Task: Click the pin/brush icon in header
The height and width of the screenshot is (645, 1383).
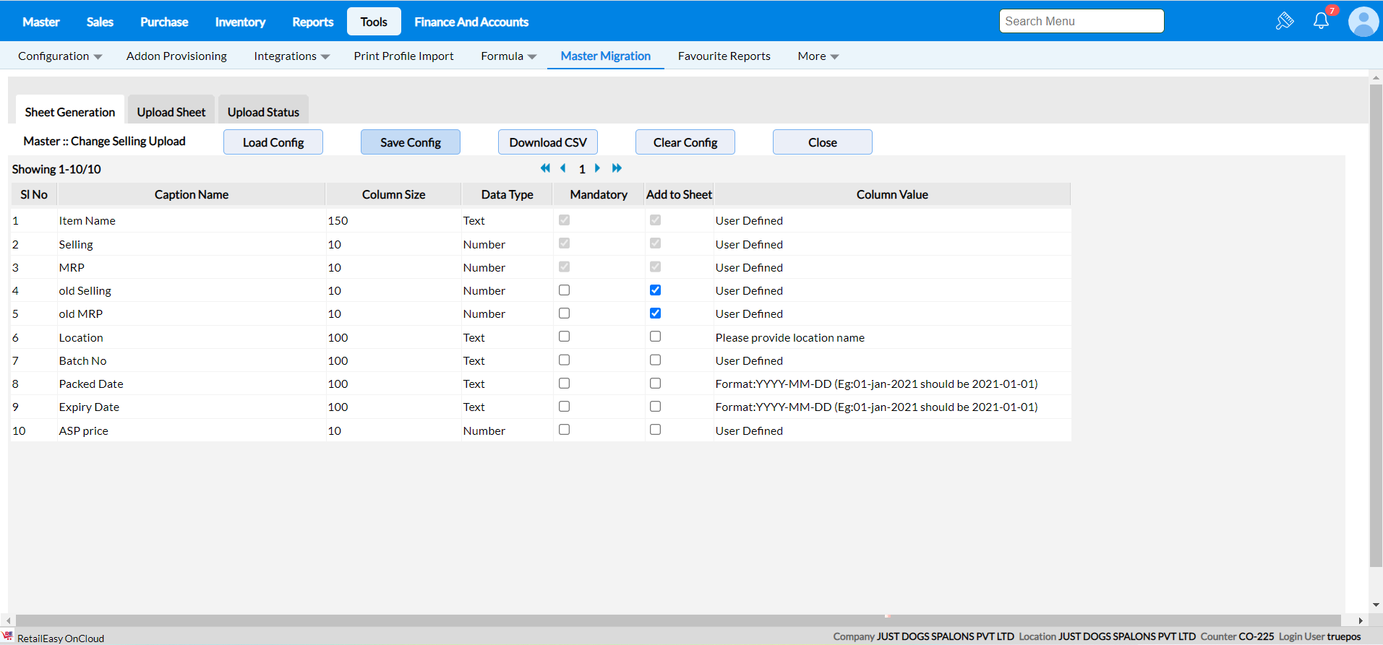Action: point(1284,21)
